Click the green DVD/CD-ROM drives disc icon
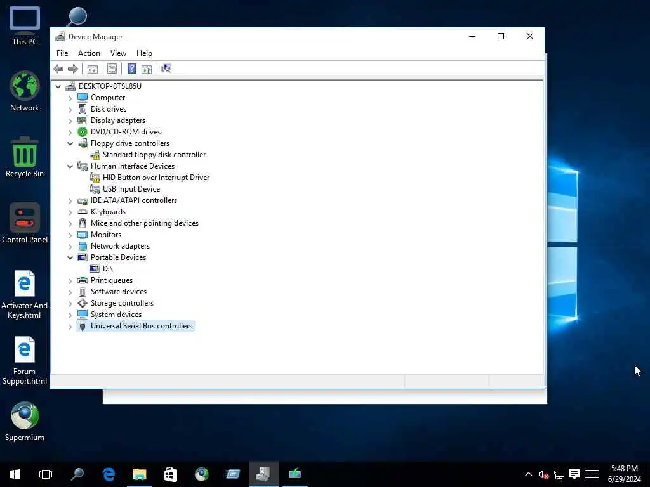This screenshot has height=487, width=650. coord(83,132)
